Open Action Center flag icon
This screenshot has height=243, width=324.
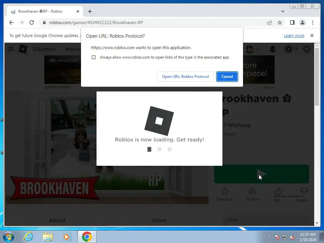point(277,237)
